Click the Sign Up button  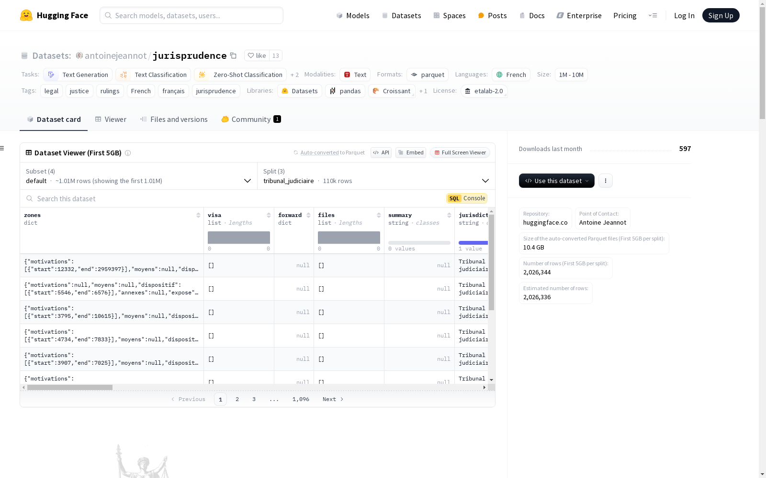click(x=721, y=15)
